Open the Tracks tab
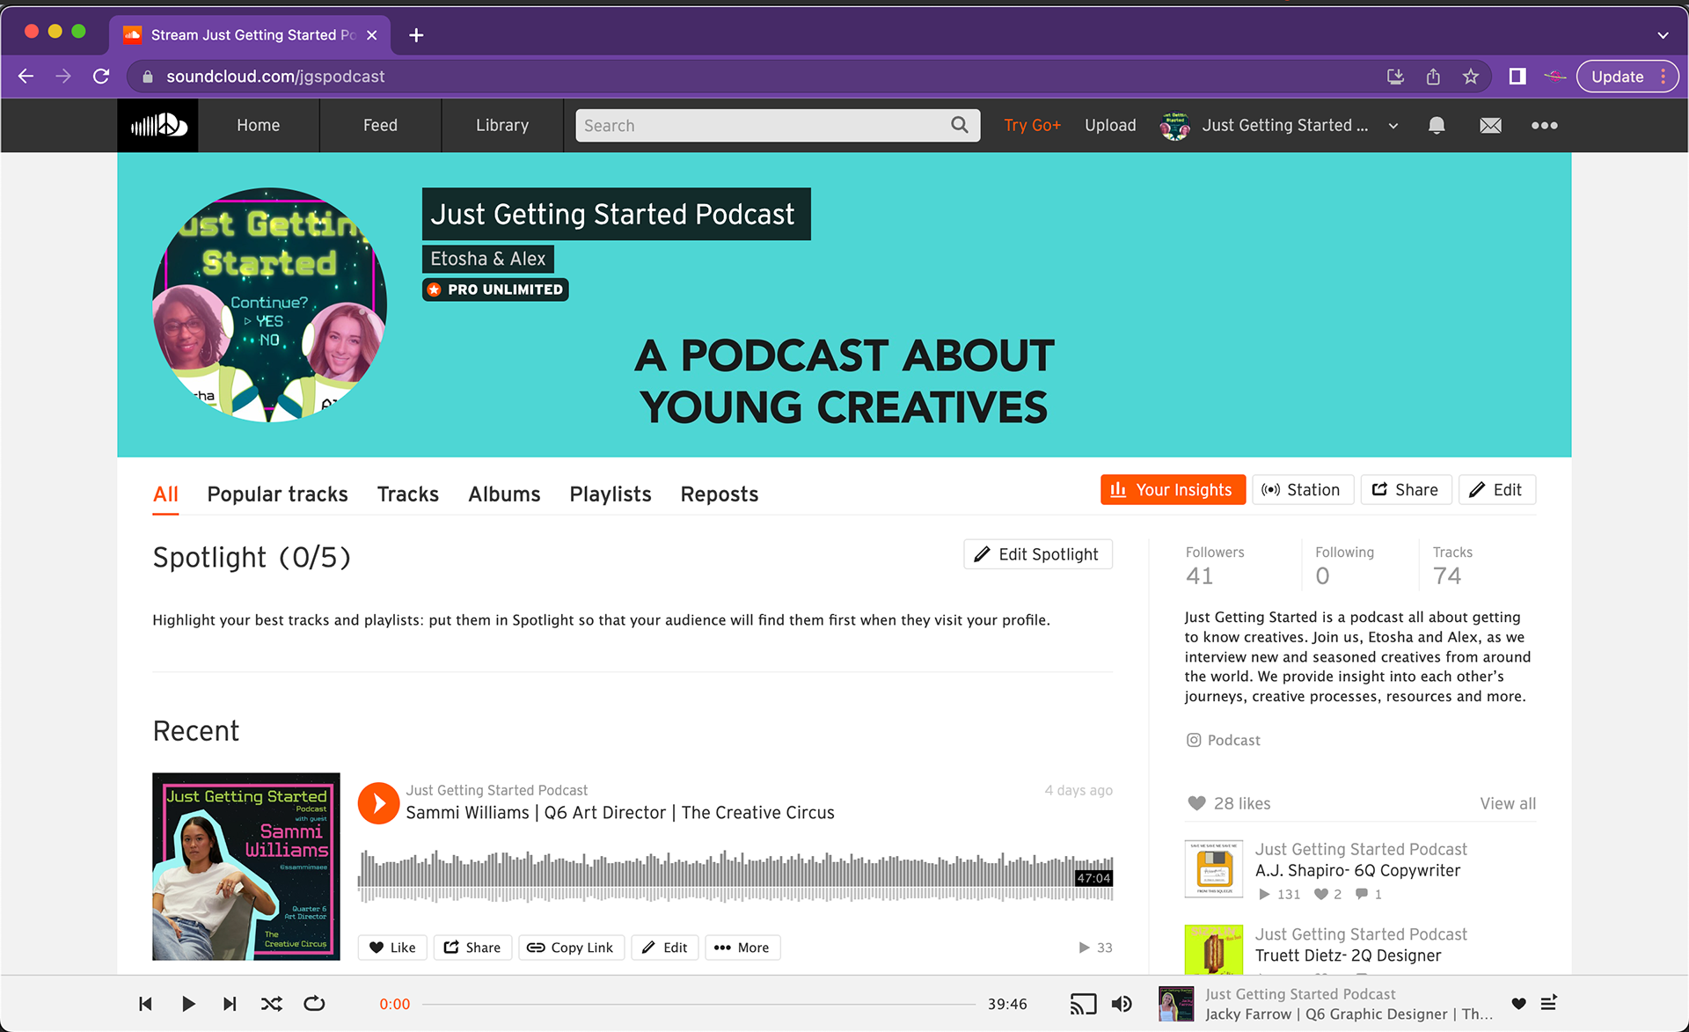The image size is (1689, 1032). tap(408, 494)
